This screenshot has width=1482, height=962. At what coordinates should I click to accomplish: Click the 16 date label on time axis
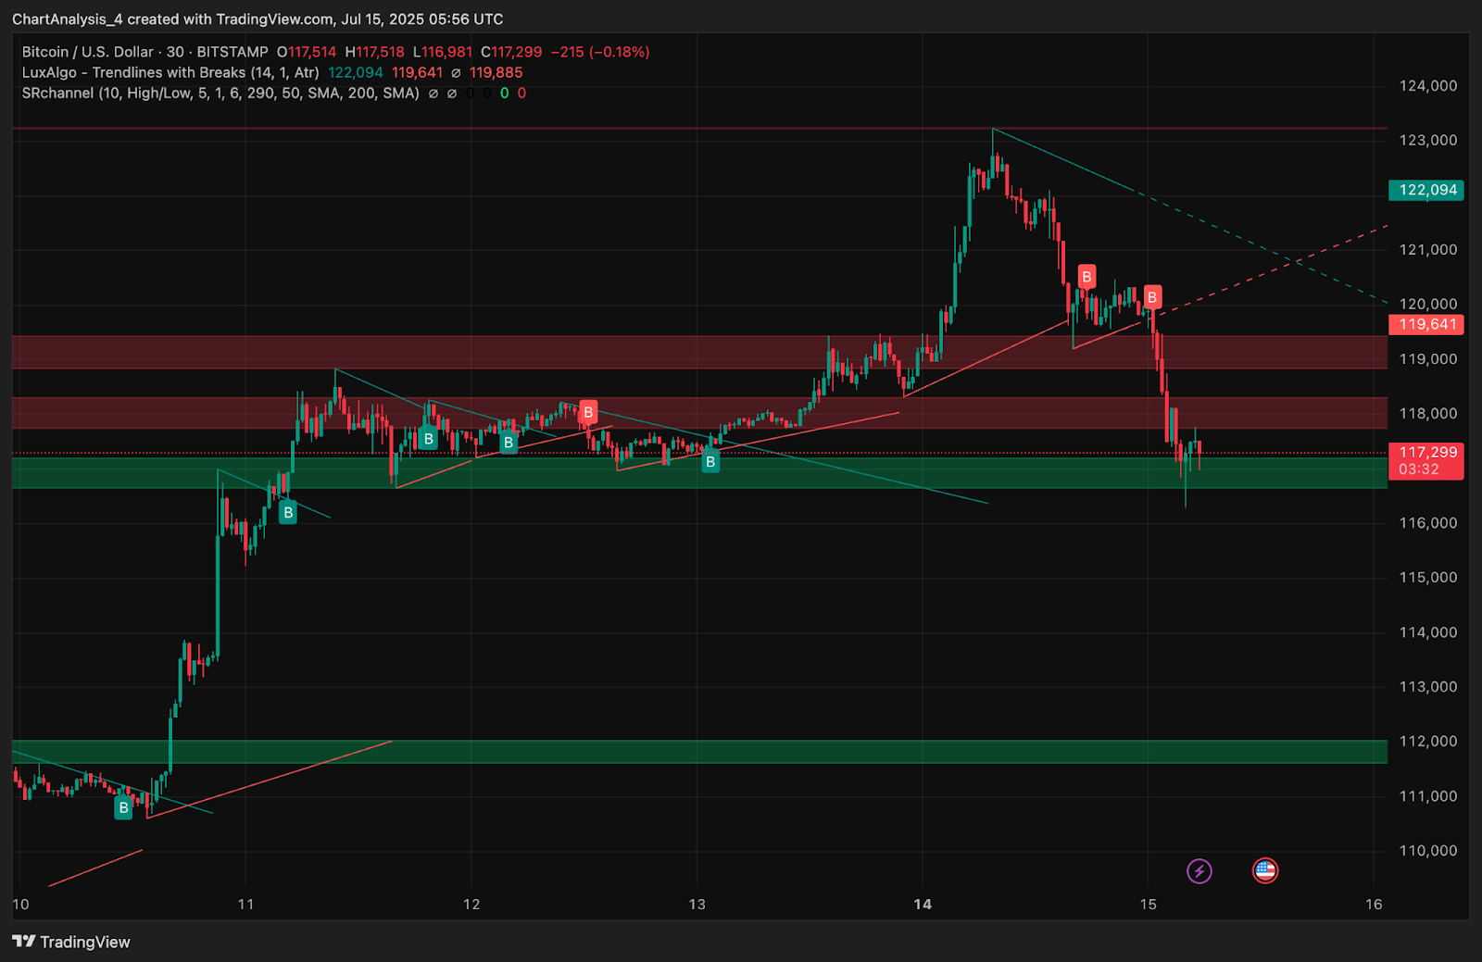pos(1374,904)
